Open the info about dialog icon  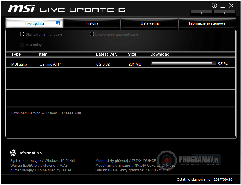[214, 6]
